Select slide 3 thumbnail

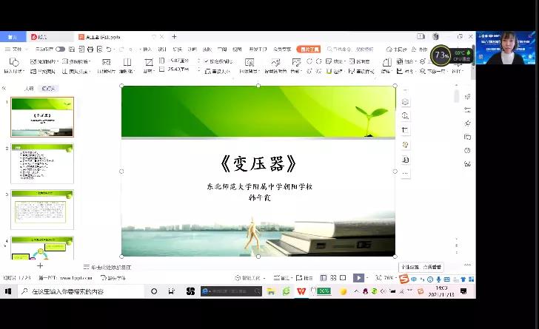[42, 209]
